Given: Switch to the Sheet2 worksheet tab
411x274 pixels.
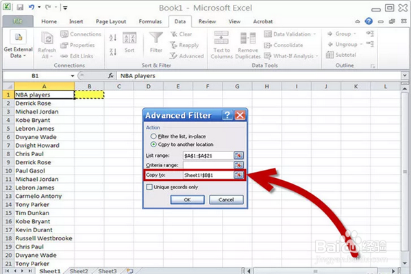Looking at the screenshot, I should 79,271.
